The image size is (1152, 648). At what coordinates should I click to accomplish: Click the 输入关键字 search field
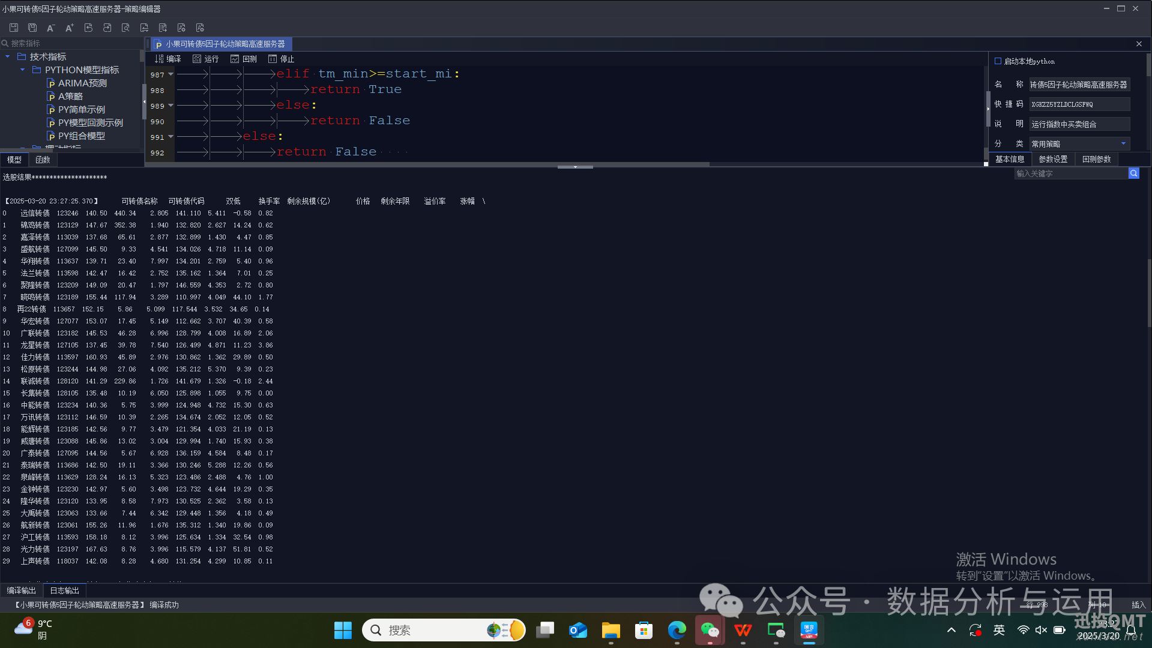click(1071, 173)
